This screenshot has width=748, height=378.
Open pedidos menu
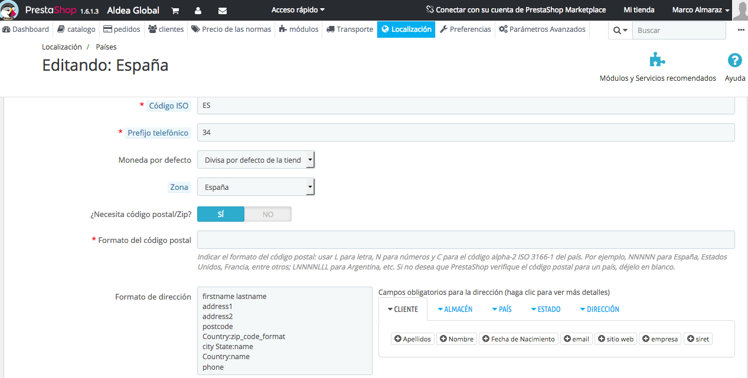coord(122,29)
